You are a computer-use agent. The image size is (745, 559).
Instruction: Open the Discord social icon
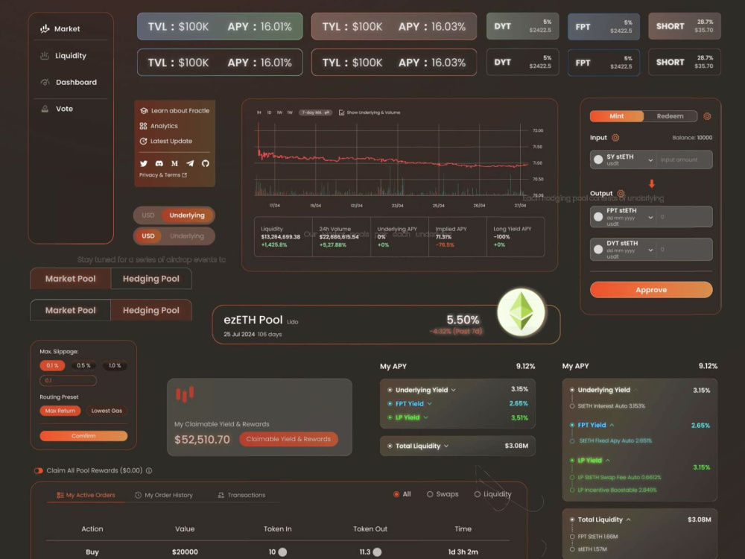159,163
